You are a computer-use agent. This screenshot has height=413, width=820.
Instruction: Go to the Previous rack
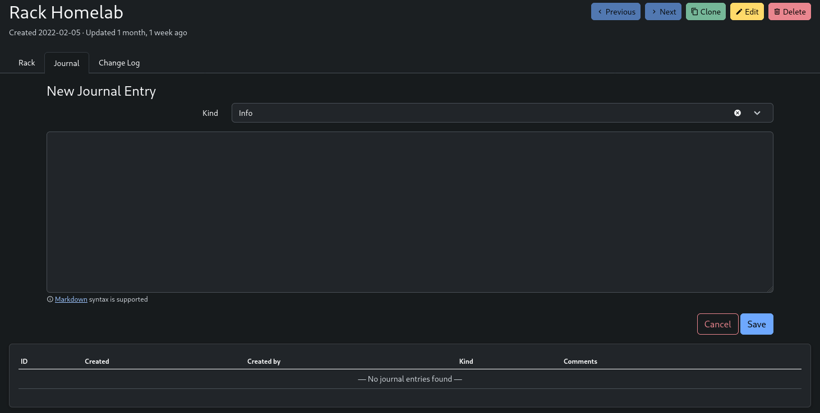click(x=615, y=12)
